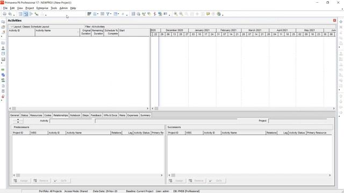Click Assign button under Successors
Image resolution: width=344 pixels, height=193 pixels.
tap(177, 181)
